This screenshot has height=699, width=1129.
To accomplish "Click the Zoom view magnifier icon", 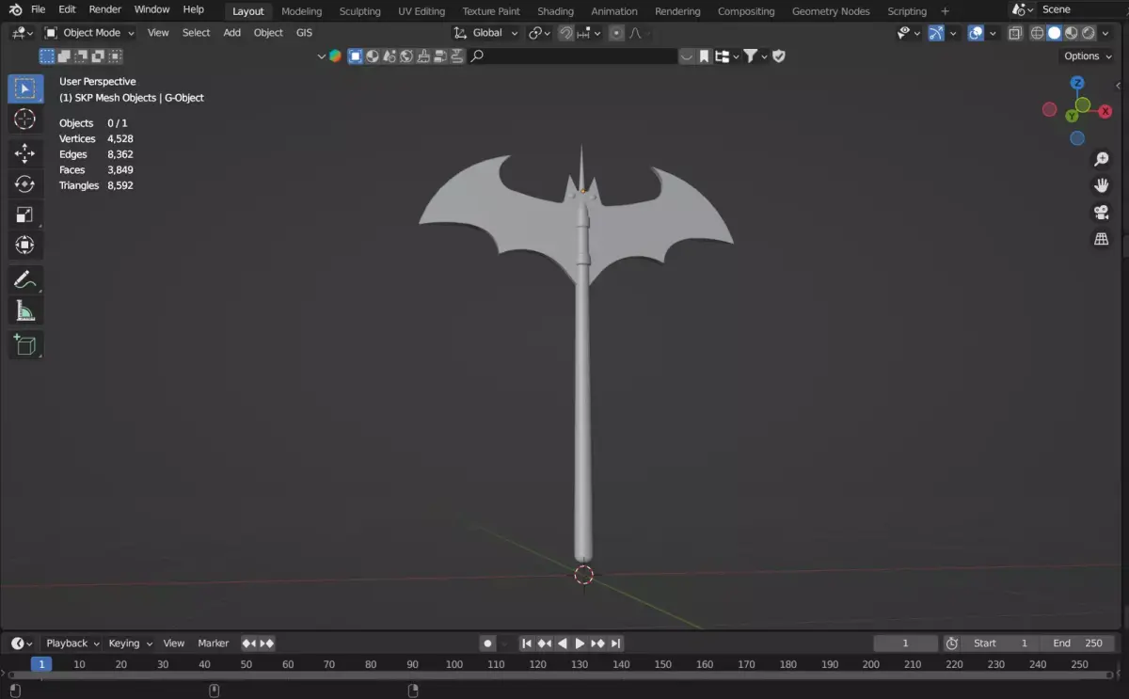I will [x=1101, y=160].
